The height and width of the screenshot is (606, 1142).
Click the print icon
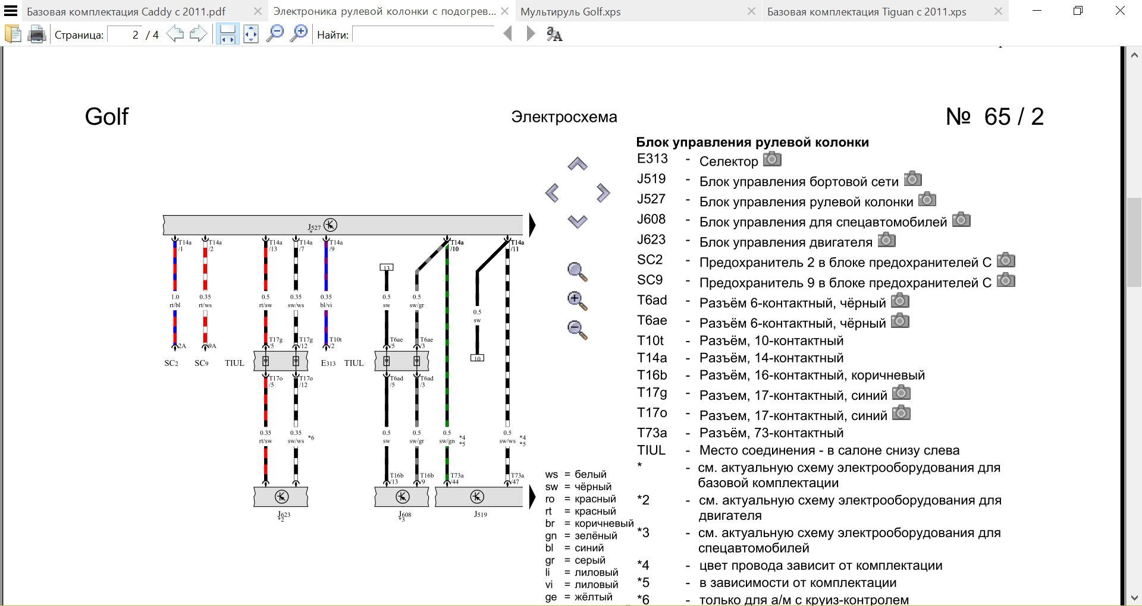pos(37,34)
